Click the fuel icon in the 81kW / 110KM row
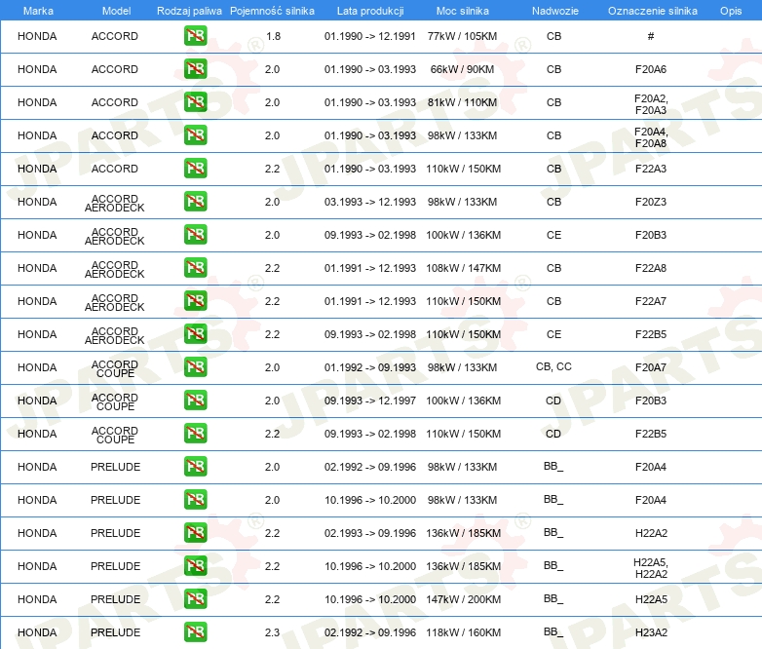 tap(195, 102)
